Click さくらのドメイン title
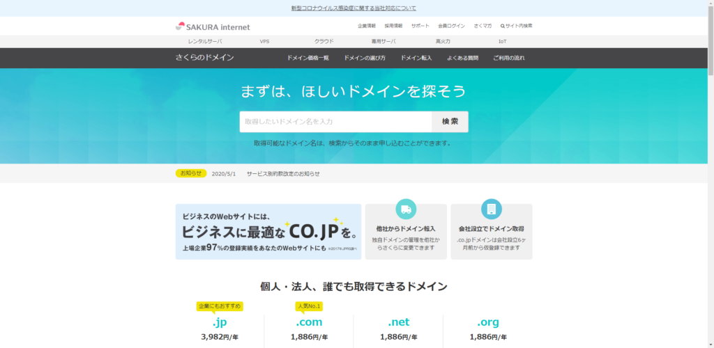The height and width of the screenshot is (348, 714). click(x=204, y=58)
